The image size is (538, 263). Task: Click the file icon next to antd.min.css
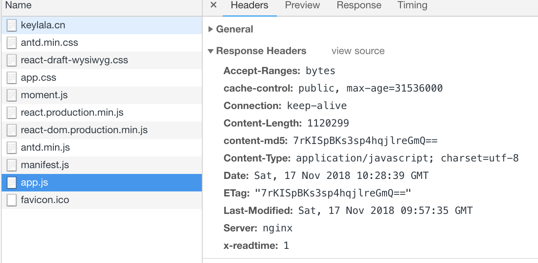coord(11,42)
